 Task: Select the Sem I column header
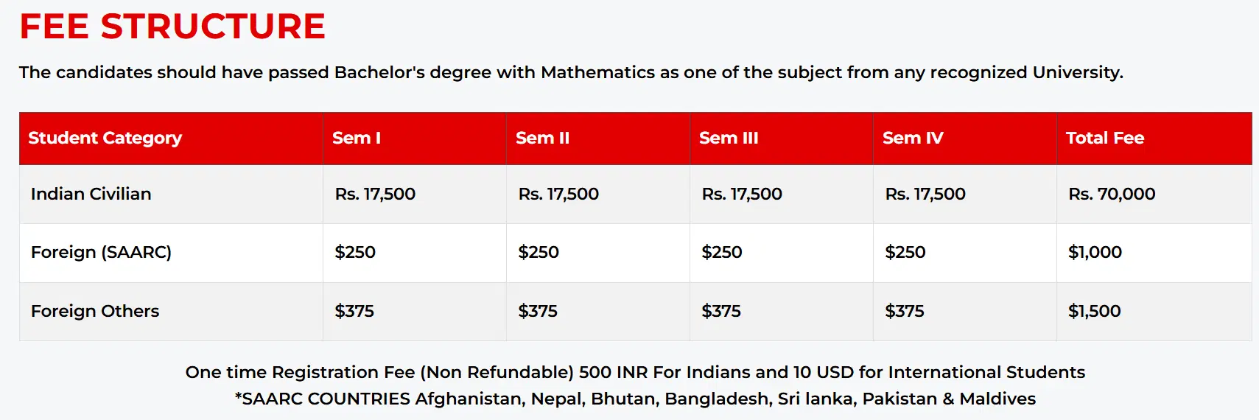[x=357, y=138]
